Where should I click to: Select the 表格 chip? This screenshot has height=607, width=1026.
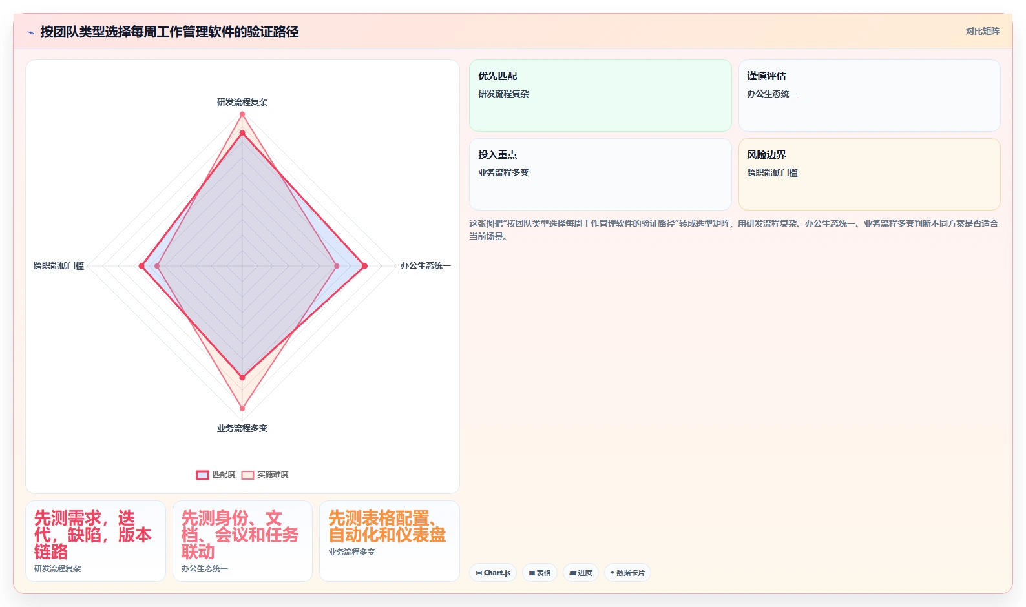[539, 573]
